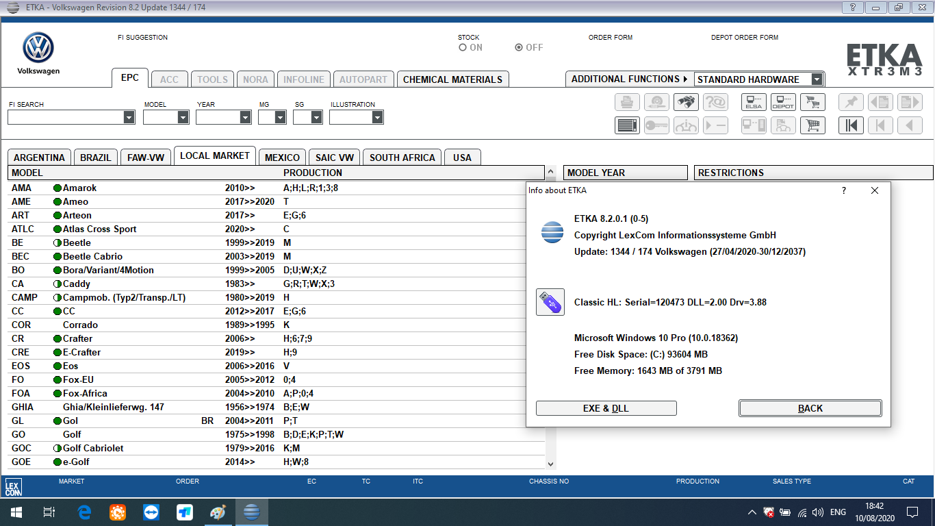Click the LexCom logo in status bar
The image size is (935, 526).
13,487
